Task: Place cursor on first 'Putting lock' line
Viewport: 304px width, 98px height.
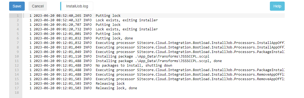Action: coord(108,15)
